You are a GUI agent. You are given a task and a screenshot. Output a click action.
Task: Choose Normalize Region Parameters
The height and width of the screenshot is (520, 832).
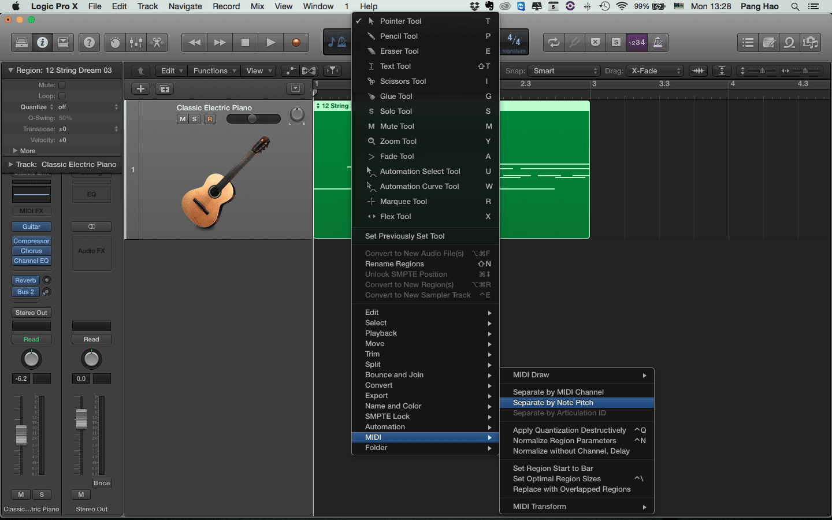click(577, 440)
